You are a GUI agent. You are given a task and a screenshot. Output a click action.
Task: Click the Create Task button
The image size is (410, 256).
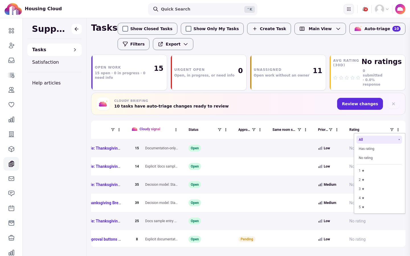coord(269,29)
